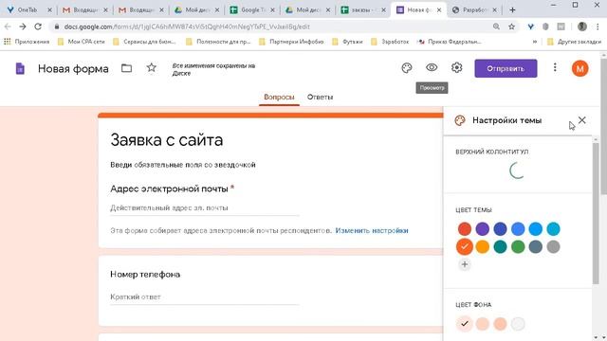Open the Другие закладки folder
Image resolution: width=607 pixels, height=341 pixels.
(574, 42)
